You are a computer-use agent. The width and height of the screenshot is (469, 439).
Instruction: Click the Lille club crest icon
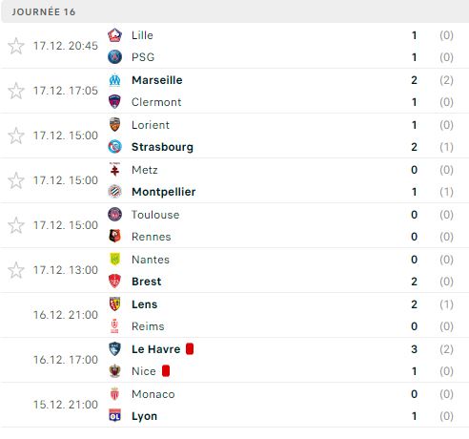(114, 35)
